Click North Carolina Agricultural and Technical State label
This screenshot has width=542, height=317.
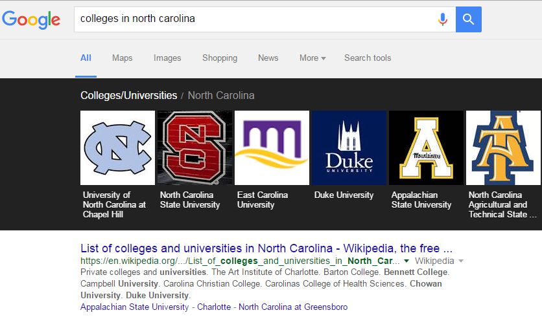point(502,204)
